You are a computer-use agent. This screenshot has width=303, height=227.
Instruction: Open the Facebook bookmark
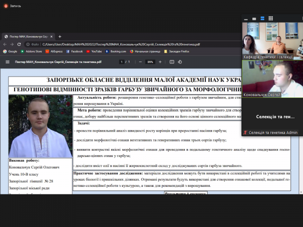tap(75, 52)
